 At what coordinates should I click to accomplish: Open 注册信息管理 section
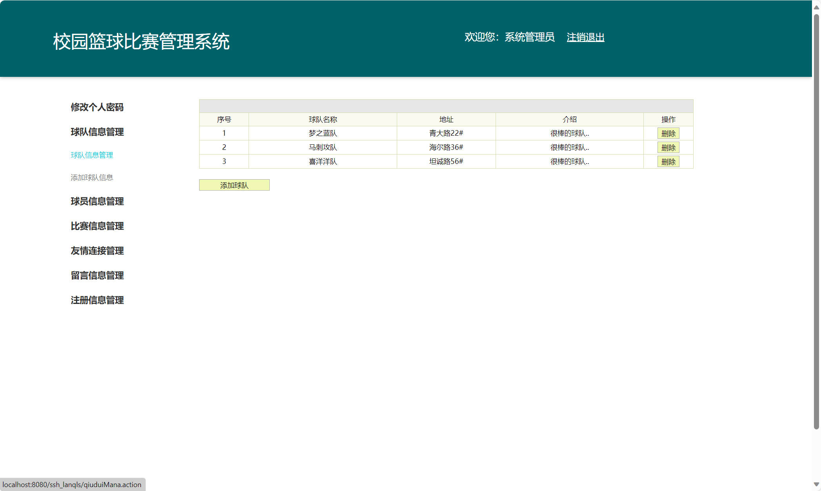[x=97, y=300]
